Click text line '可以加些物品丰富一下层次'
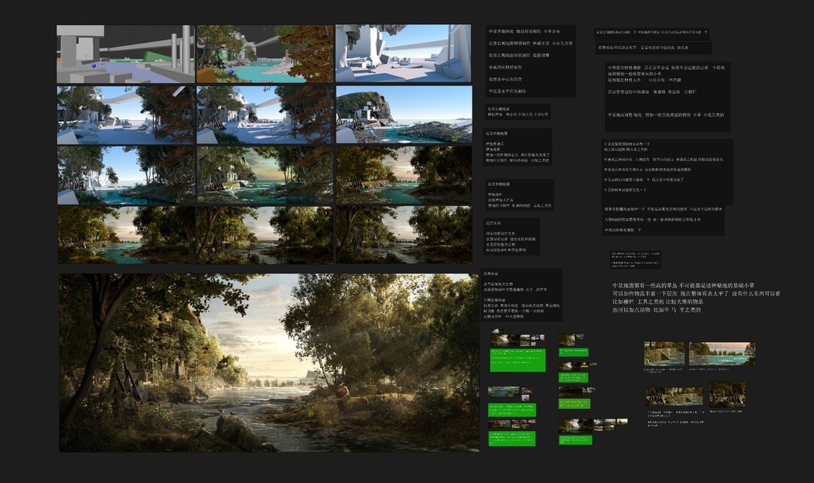The image size is (814, 483). point(644,294)
